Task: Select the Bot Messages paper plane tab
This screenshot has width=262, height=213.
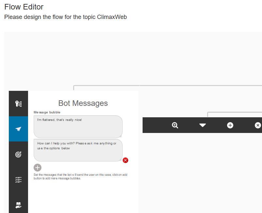Action: 18,129
